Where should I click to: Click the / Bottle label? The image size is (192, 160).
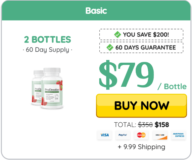pyautogui.click(x=172, y=86)
